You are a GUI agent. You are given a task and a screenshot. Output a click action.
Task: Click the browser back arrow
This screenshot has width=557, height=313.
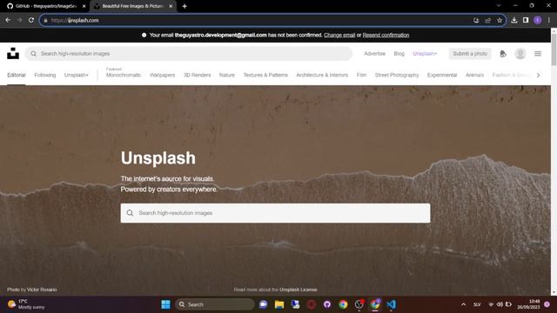tap(8, 20)
